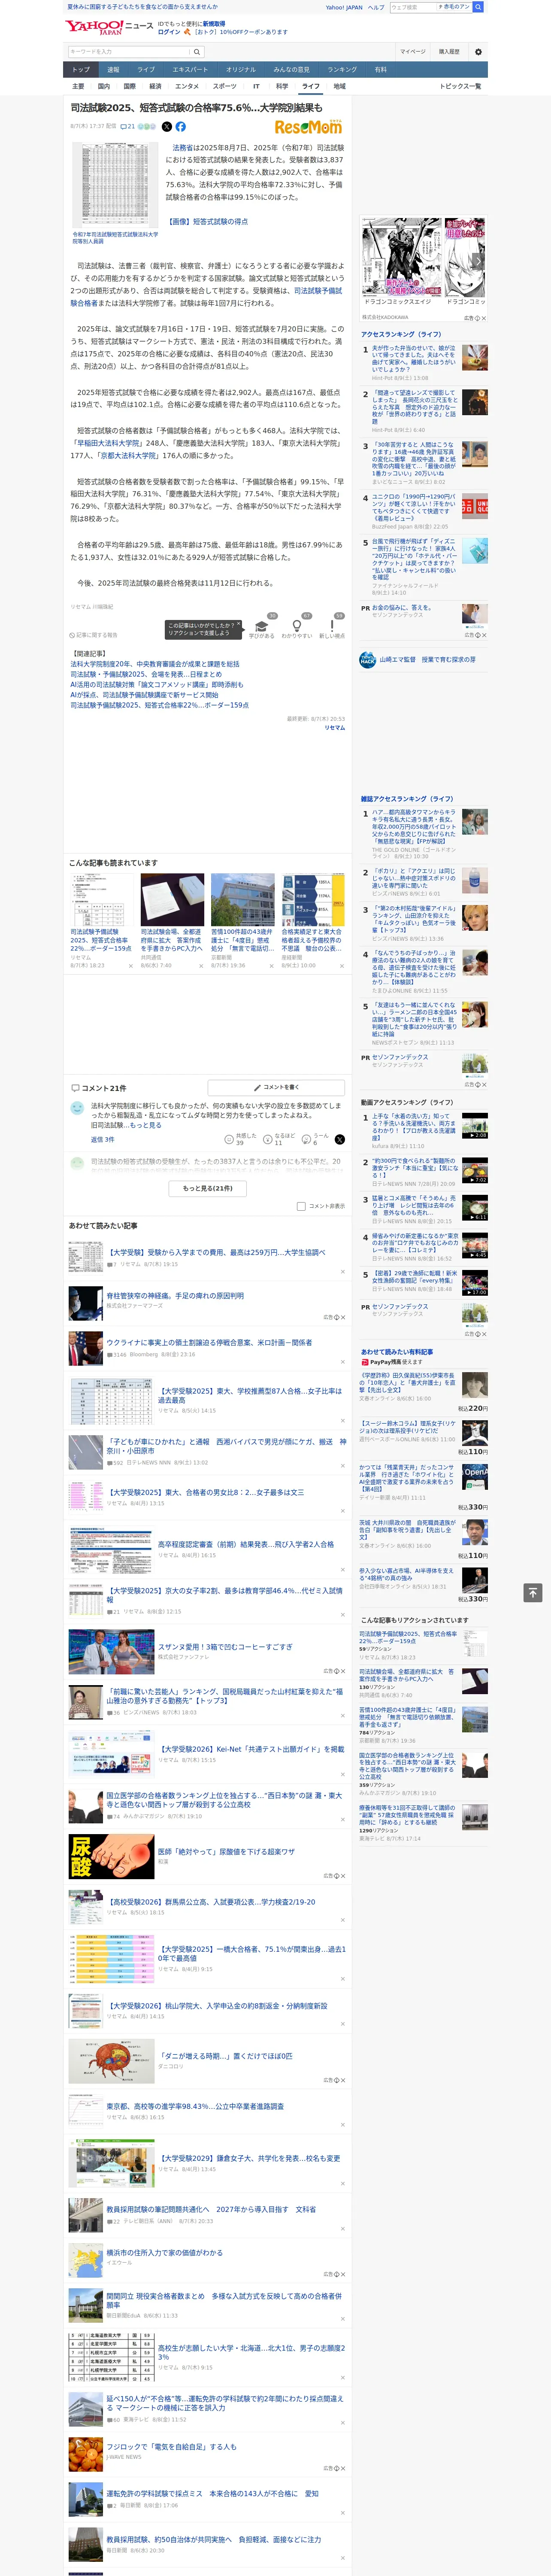Expand 返信 3件 replies
This screenshot has width=551, height=2576.
coord(102,1139)
